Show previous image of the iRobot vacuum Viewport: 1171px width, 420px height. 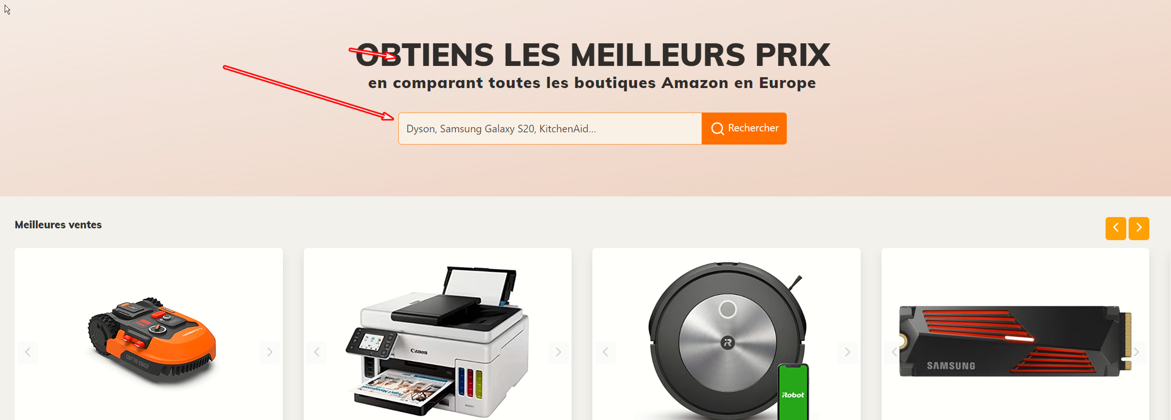click(x=606, y=352)
